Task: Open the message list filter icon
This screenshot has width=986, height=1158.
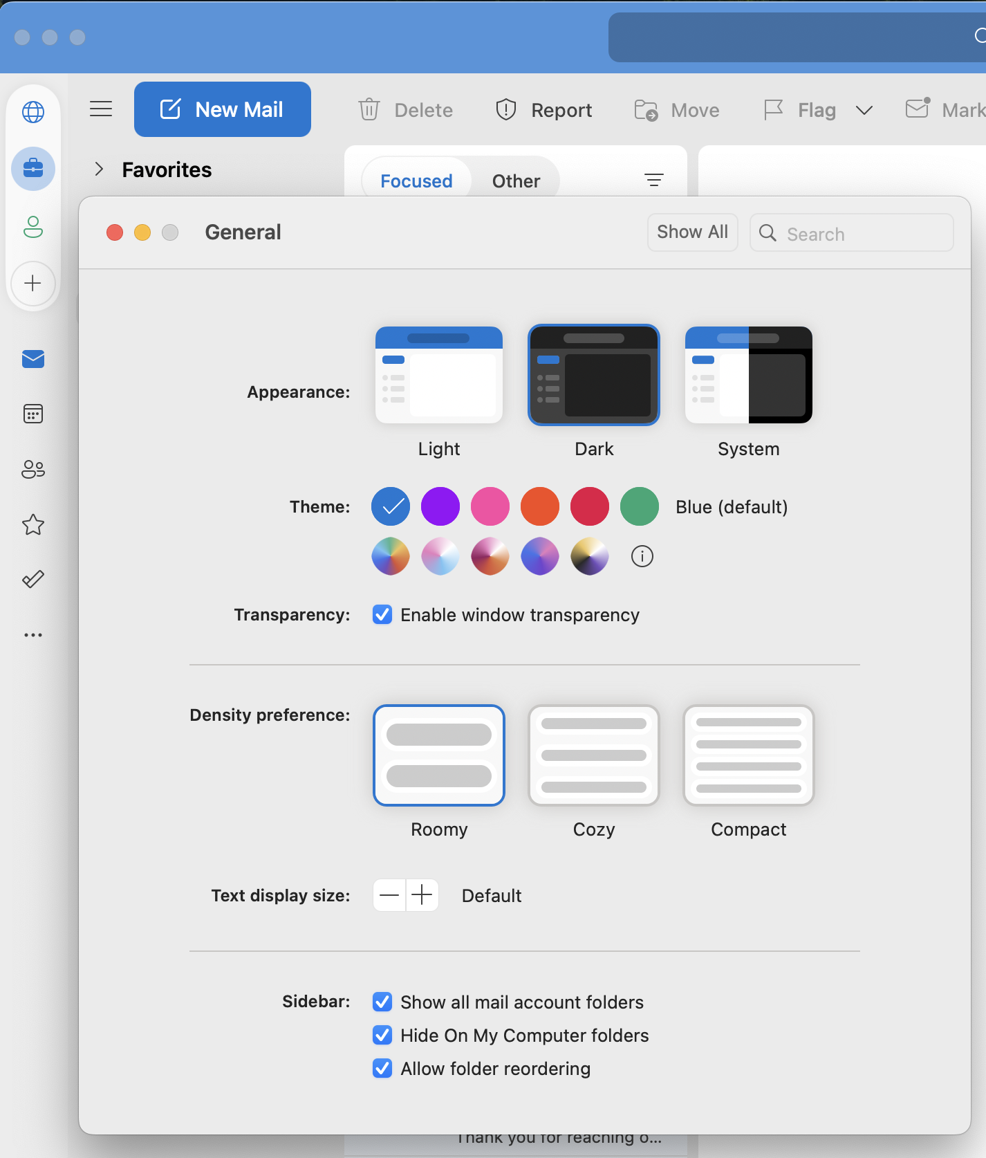Action: pyautogui.click(x=654, y=180)
